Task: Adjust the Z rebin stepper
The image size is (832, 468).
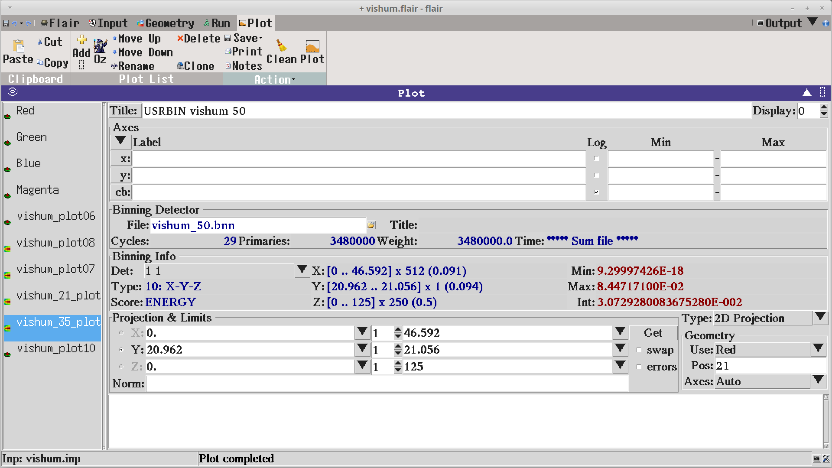Action: pyautogui.click(x=398, y=367)
